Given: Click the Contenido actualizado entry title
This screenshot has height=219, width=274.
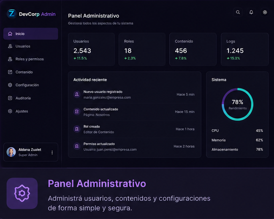Looking at the screenshot, I should [100, 109].
